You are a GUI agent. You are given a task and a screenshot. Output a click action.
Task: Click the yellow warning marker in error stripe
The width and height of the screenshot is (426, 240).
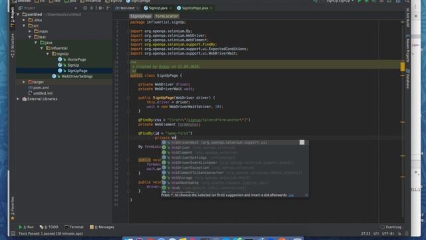pos(402,67)
